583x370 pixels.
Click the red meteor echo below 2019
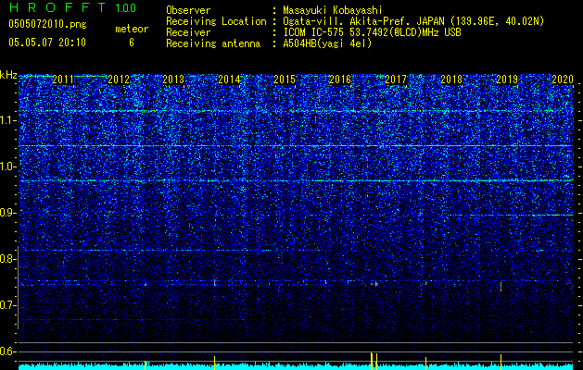(501, 287)
